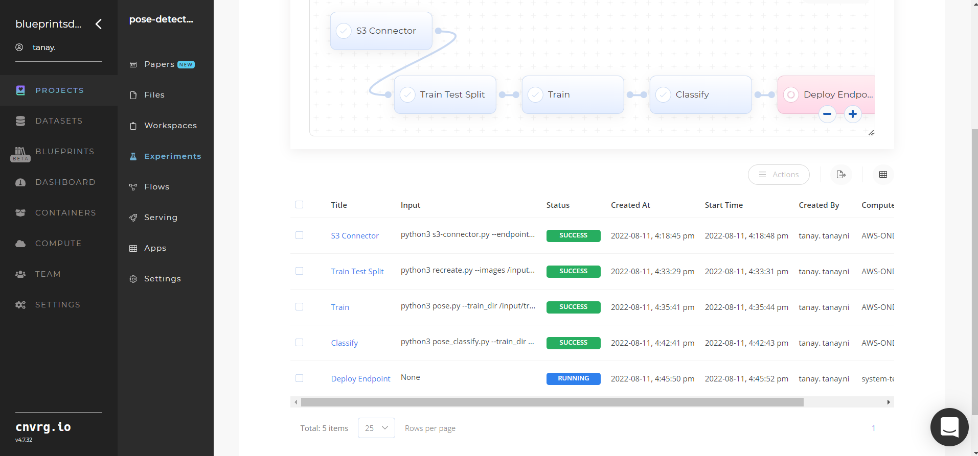Open the Deploy Endpoint experiment link
Image resolution: width=978 pixels, height=456 pixels.
point(361,379)
